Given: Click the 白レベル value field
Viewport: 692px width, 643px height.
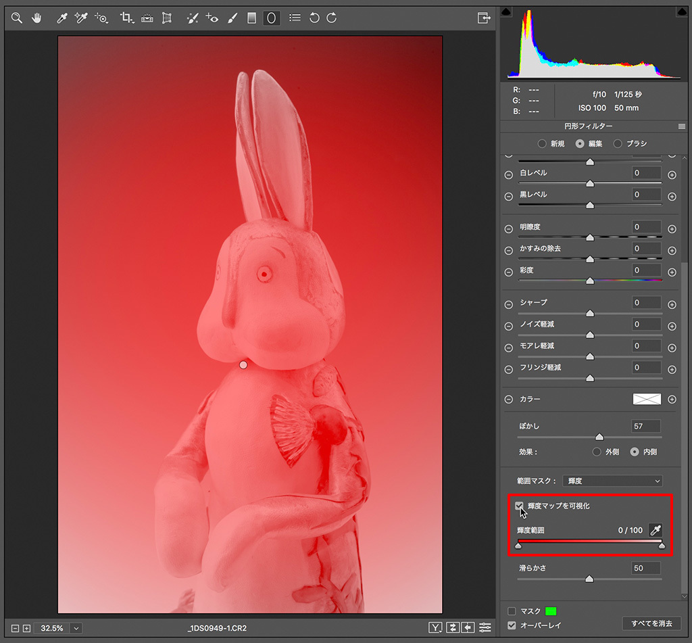Looking at the screenshot, I should coord(647,172).
